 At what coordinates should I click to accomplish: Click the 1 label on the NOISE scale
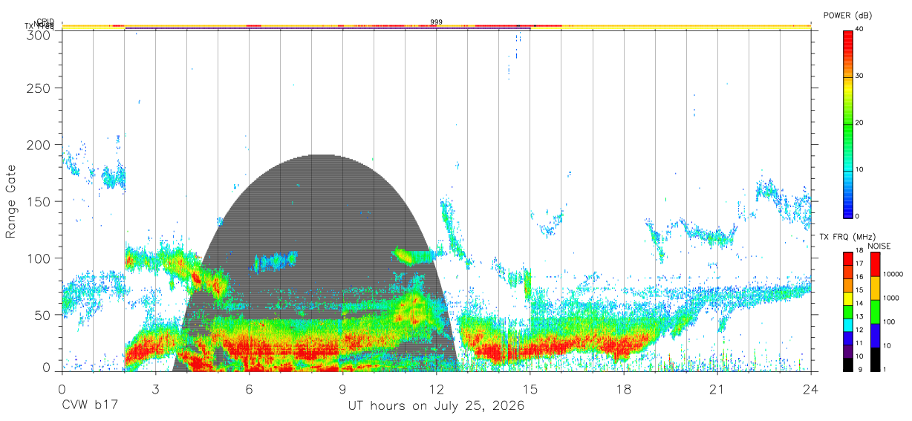885,369
